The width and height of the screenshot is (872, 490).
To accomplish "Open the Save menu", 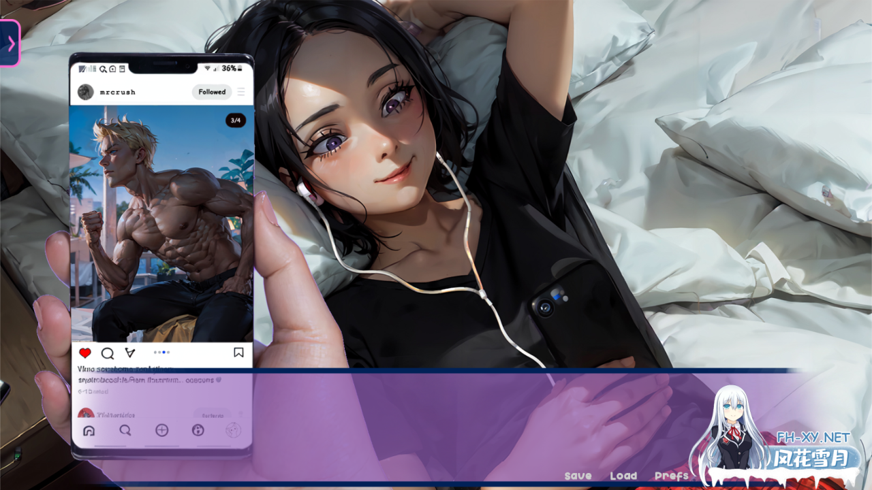I will [578, 476].
